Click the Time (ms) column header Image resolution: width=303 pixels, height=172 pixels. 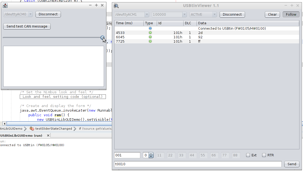129,23
